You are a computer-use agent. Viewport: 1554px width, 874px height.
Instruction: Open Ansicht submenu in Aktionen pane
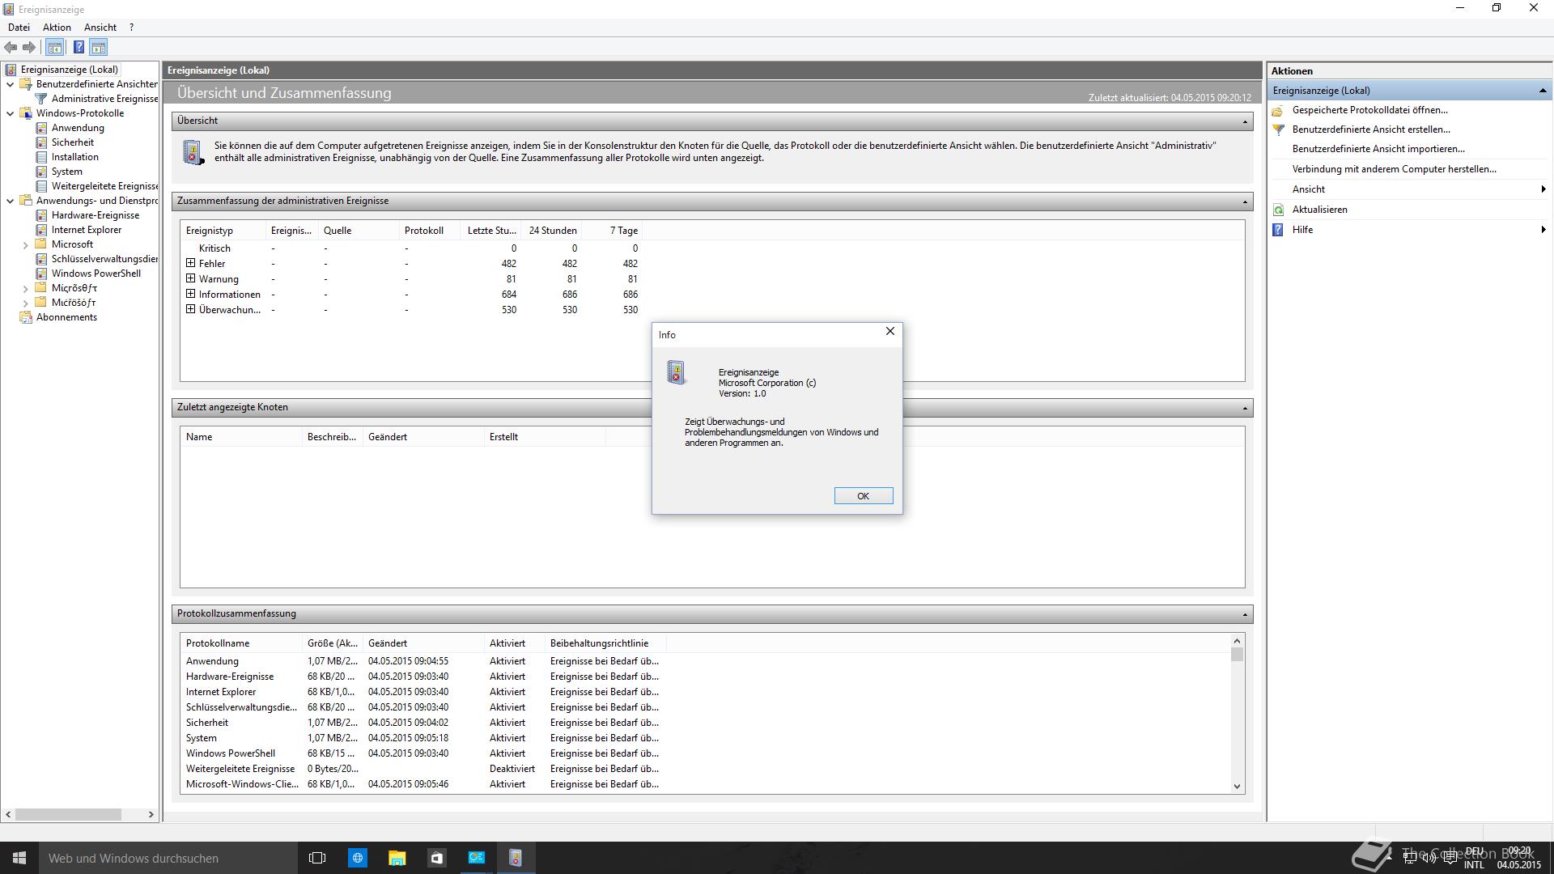[x=1409, y=189]
